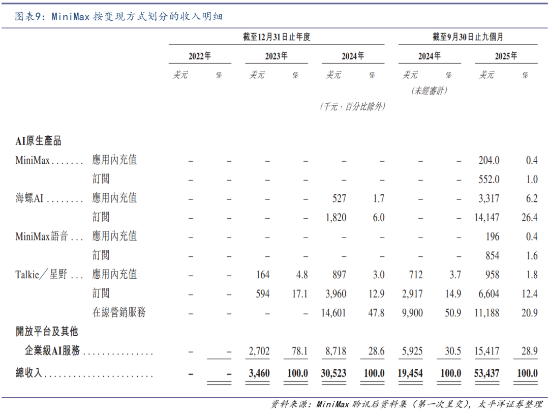Click the percentage '28.9'
This screenshot has height=412, width=549.
(529, 351)
